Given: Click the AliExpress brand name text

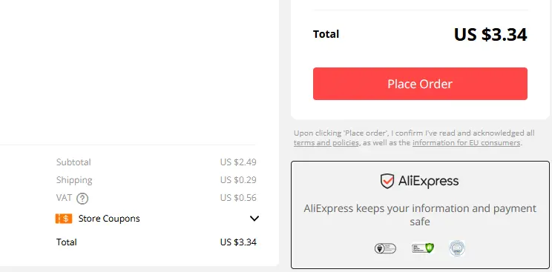Looking at the screenshot, I should click(428, 182).
